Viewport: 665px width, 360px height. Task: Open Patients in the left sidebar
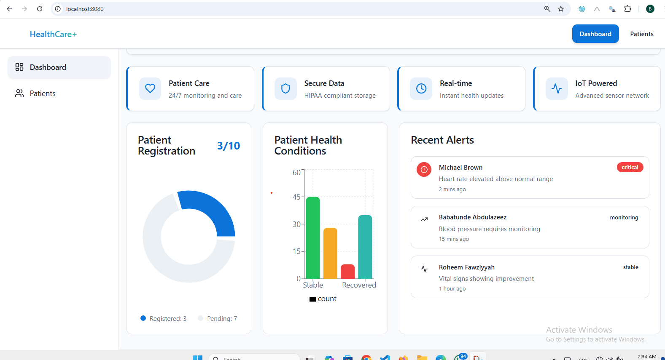pyautogui.click(x=42, y=93)
